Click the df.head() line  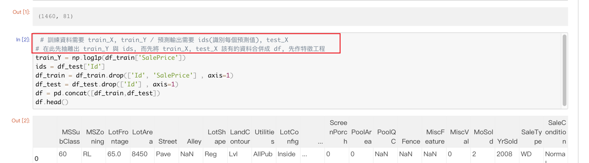pyautogui.click(x=52, y=102)
